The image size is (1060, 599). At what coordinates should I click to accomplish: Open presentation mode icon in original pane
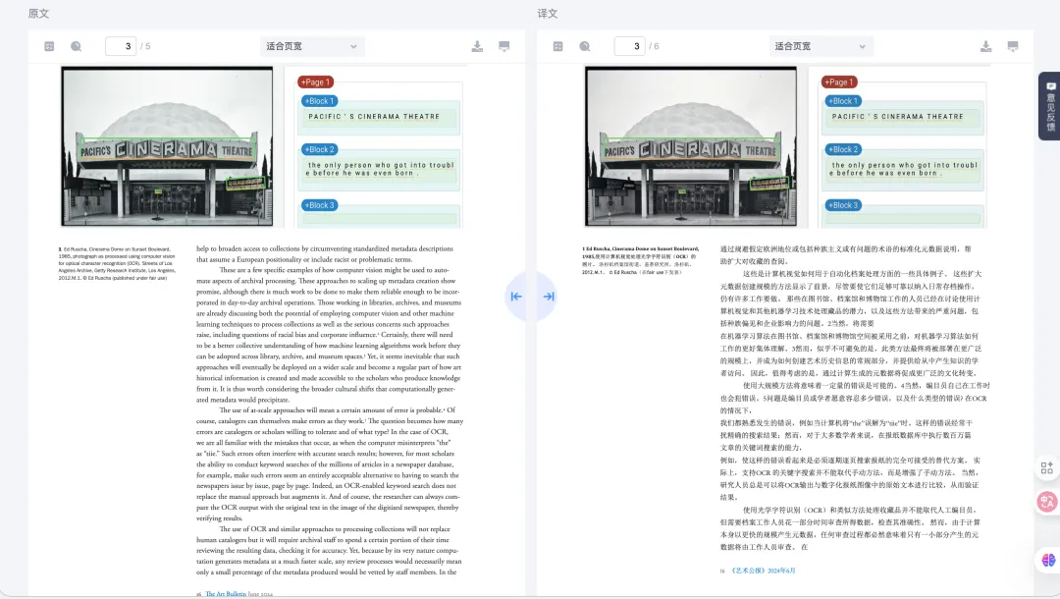tap(504, 46)
